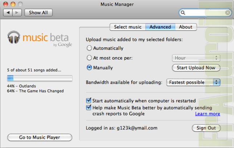The width and height of the screenshot is (234, 148).
Task: Open the Learn more link
Action: point(208,114)
